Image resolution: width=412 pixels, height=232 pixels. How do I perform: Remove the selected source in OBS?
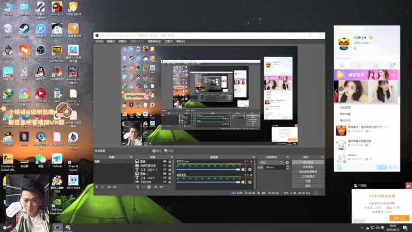[x=143, y=187]
